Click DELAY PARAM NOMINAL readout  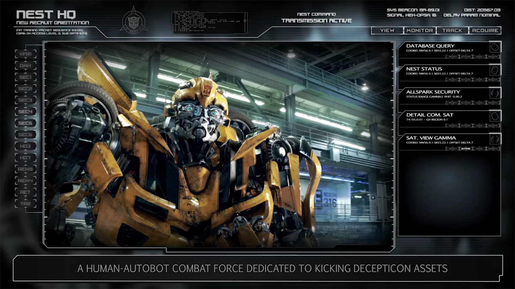tap(472, 15)
